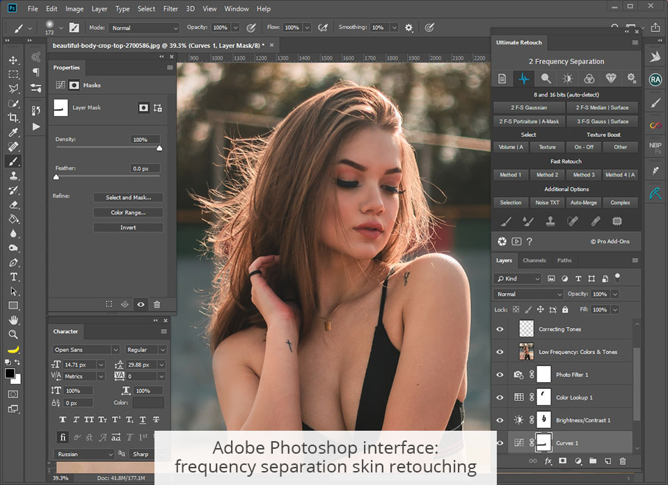This screenshot has height=485, width=668.
Task: Hide the Brightness/Contrast 1 layer
Action: [500, 420]
